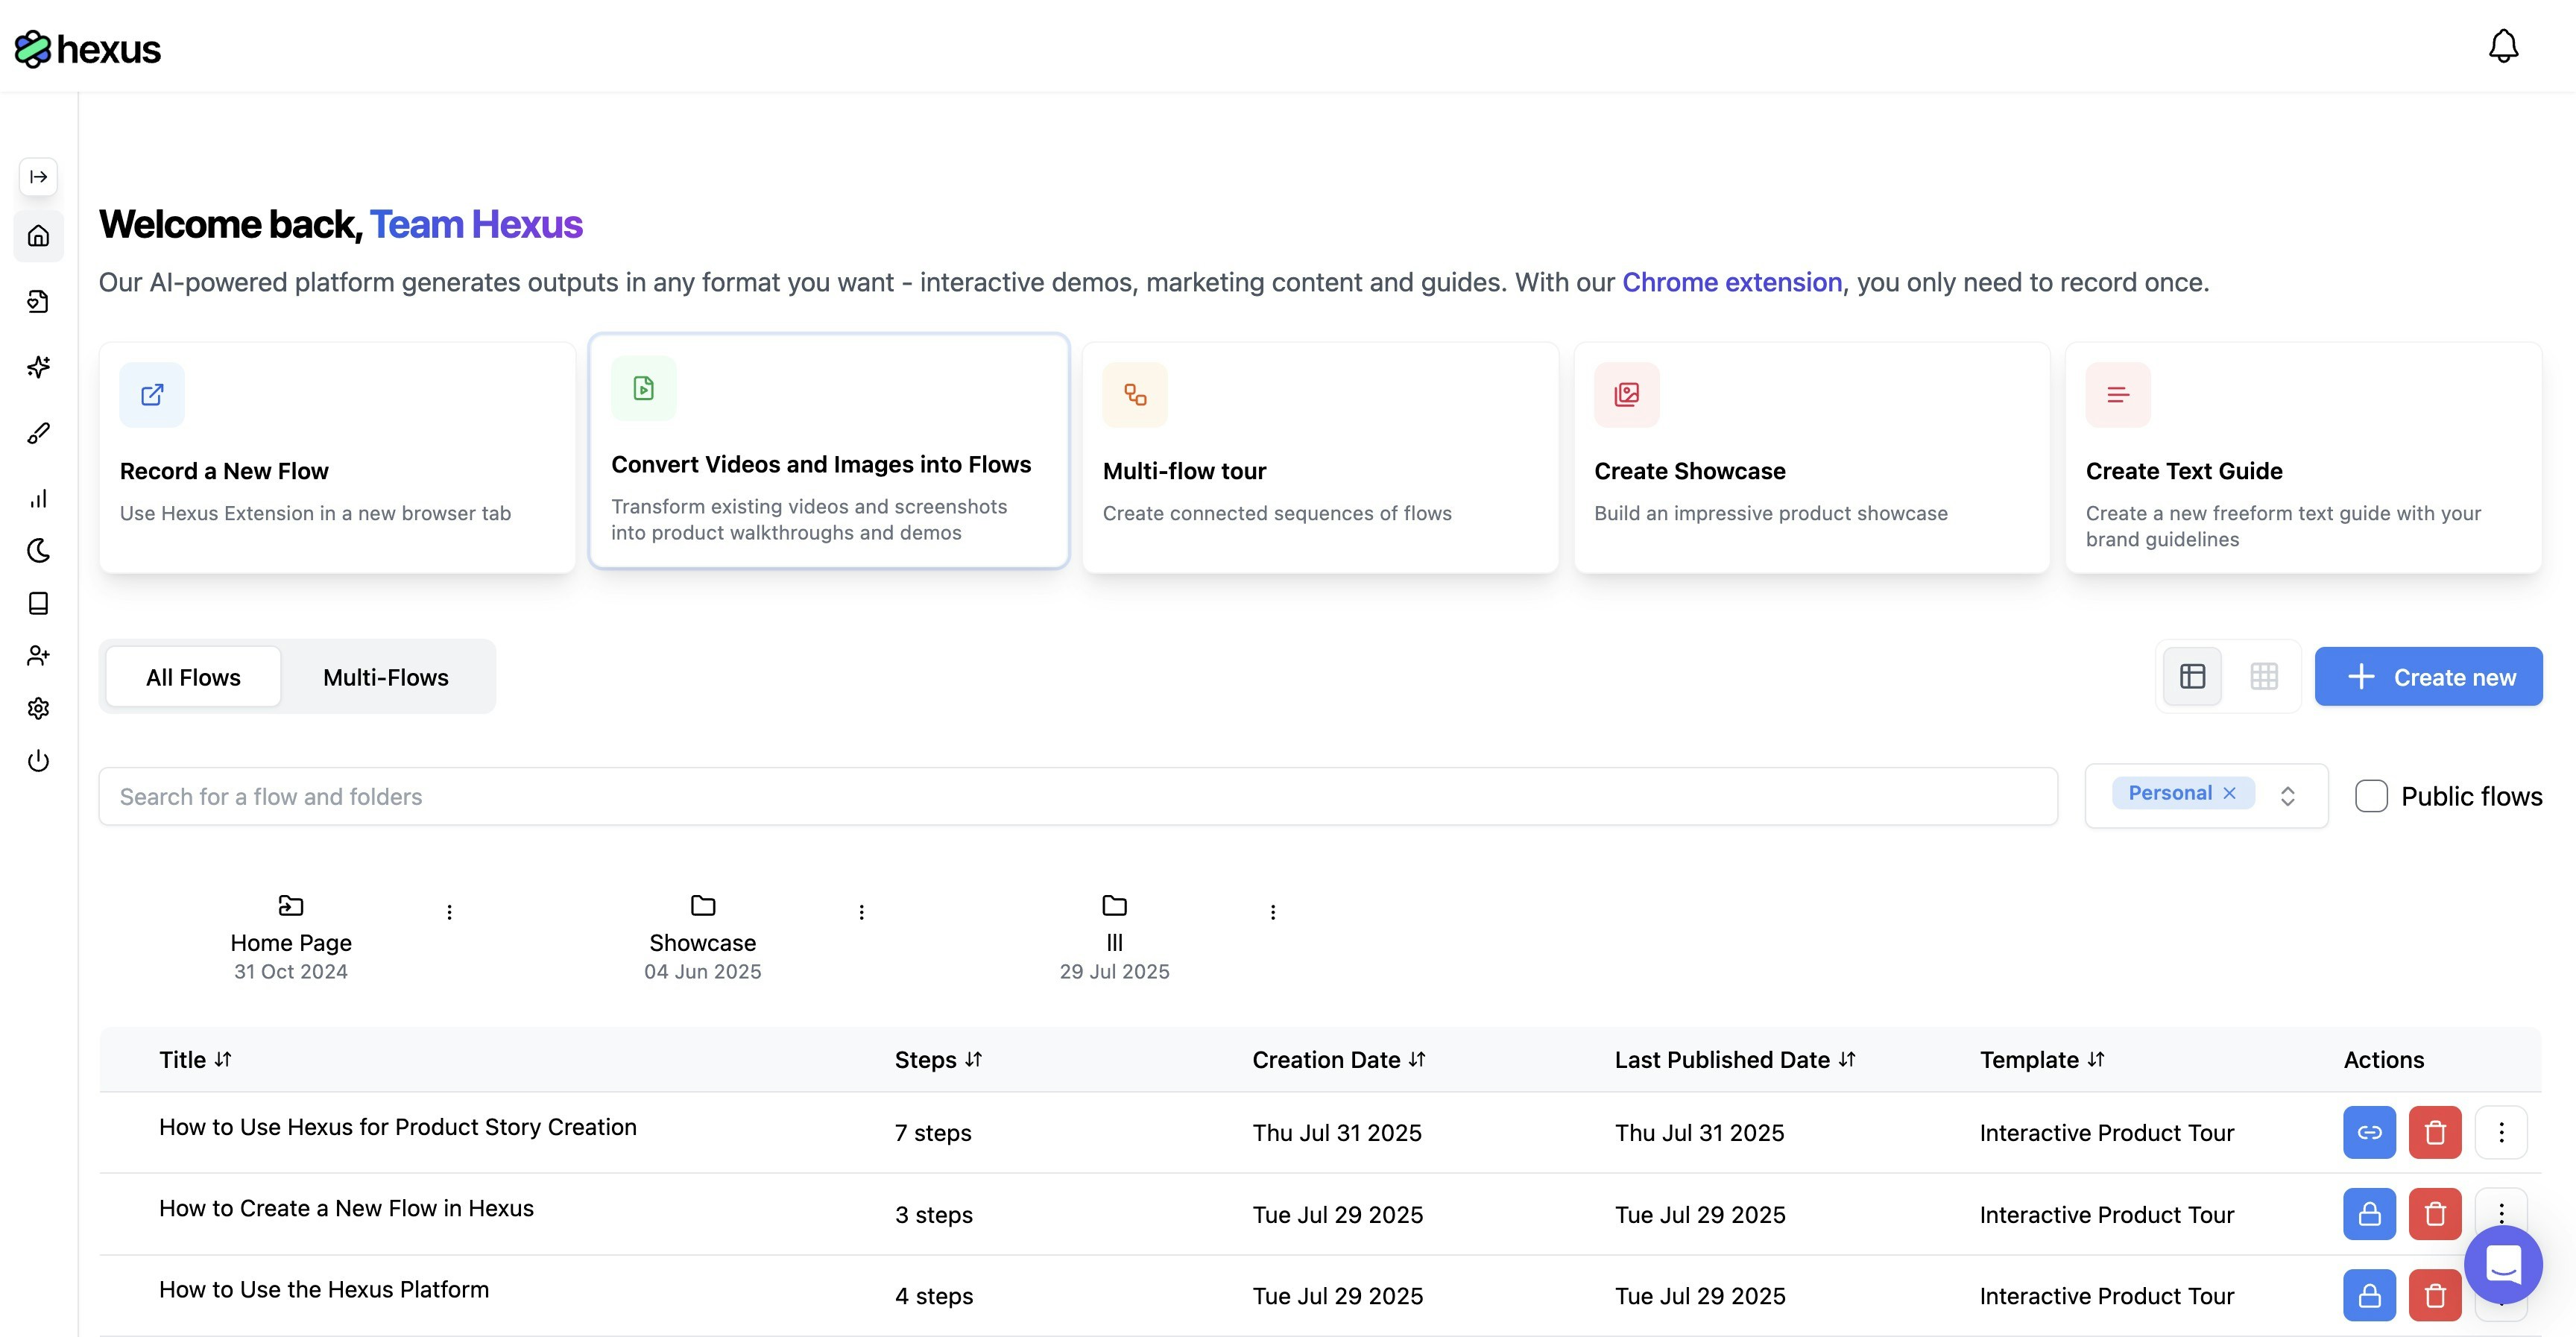
Task: Toggle dark mode moon icon
Action: [38, 550]
